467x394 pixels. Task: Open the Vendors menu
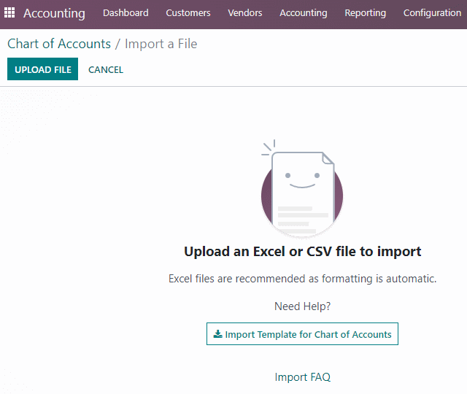tap(245, 13)
